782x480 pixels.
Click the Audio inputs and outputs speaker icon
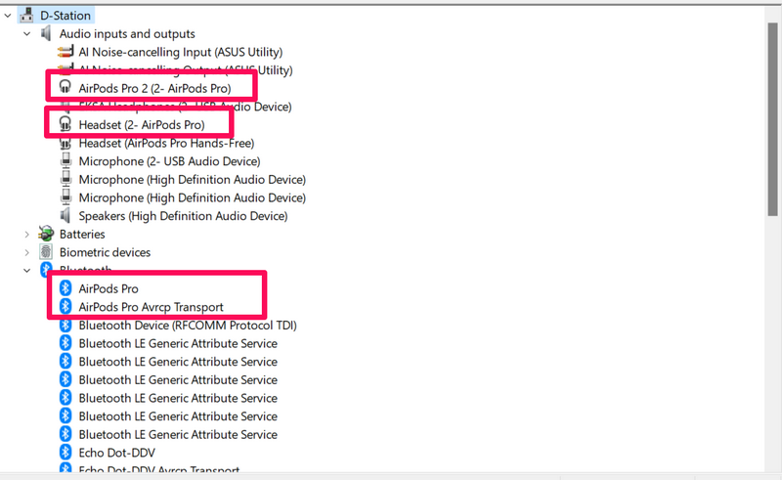pyautogui.click(x=46, y=34)
